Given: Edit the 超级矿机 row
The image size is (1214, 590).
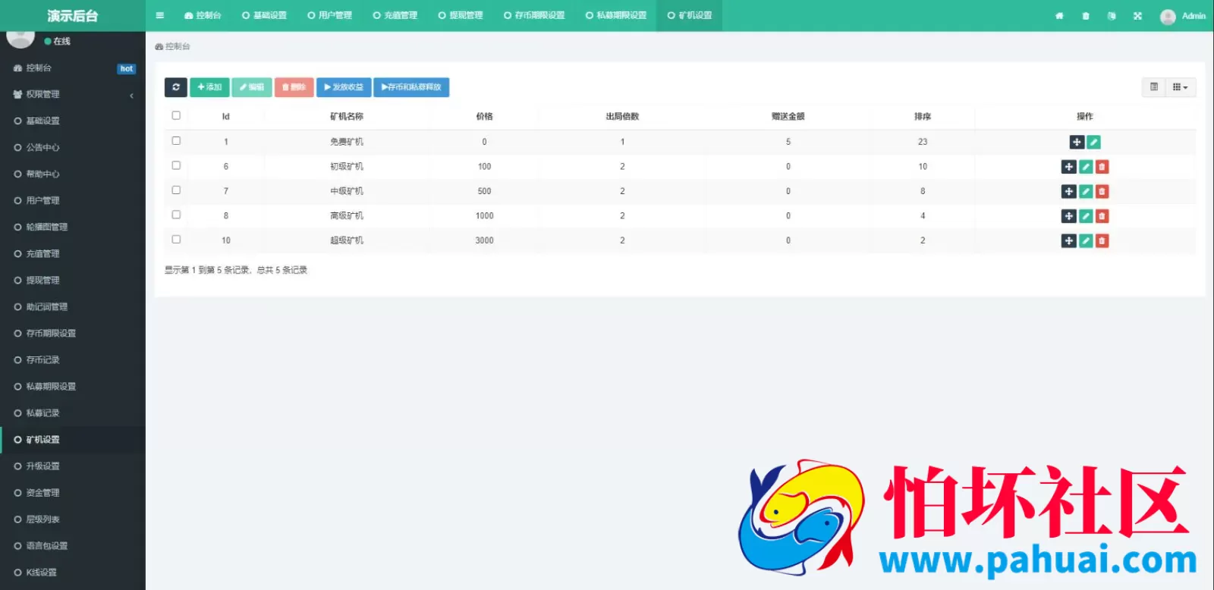Looking at the screenshot, I should tap(1086, 240).
